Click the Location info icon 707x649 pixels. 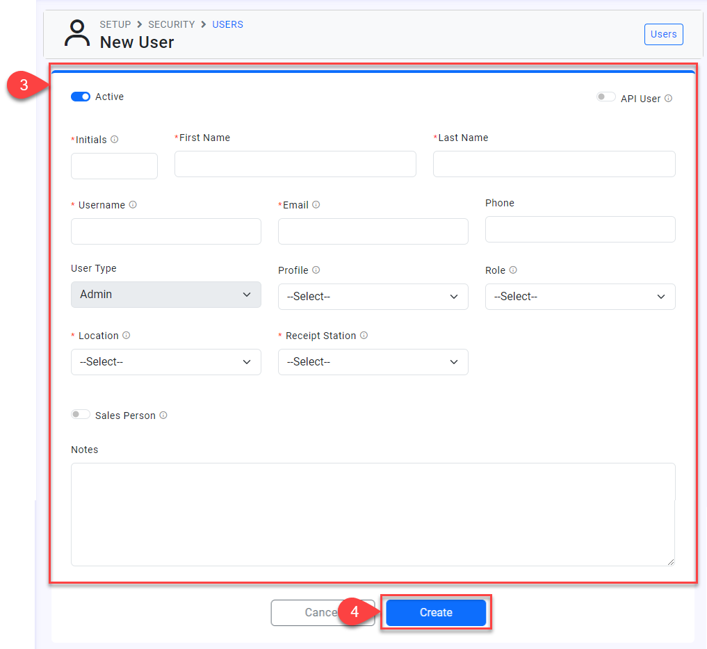[x=127, y=336]
